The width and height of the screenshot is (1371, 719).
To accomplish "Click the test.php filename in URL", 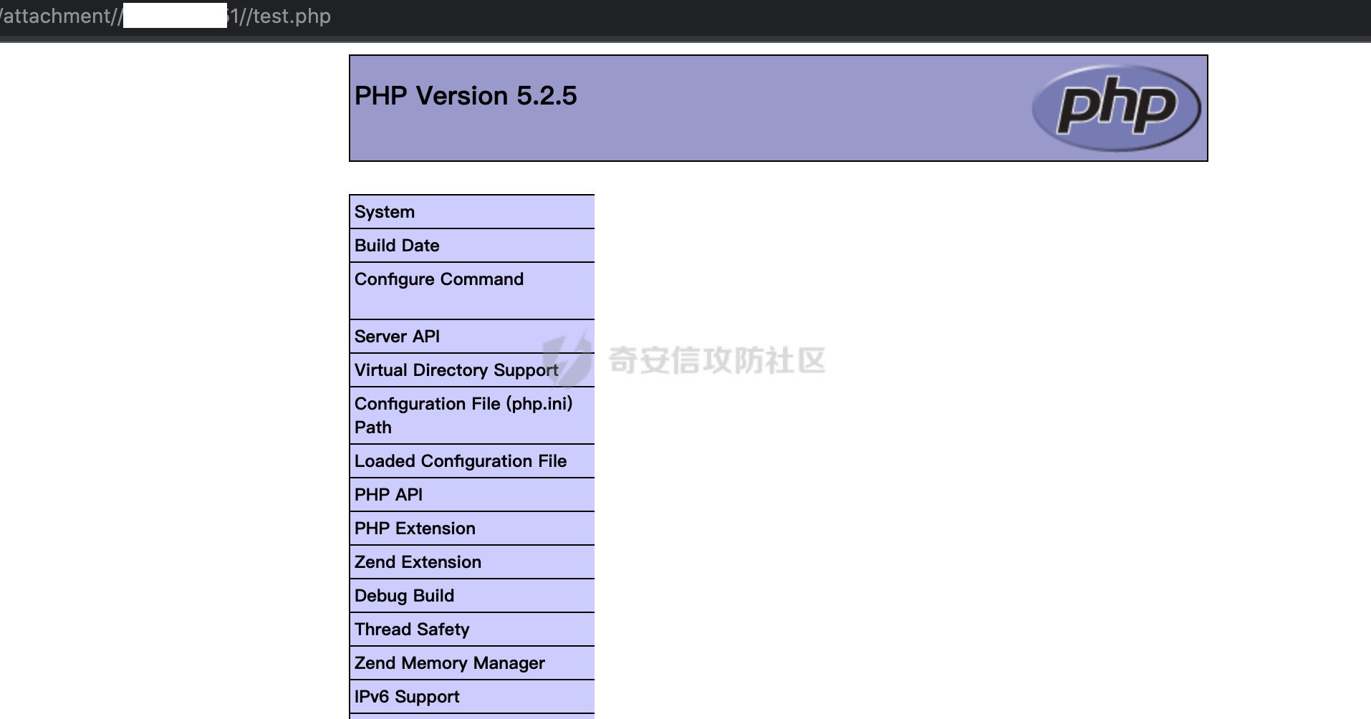I will pyautogui.click(x=292, y=16).
